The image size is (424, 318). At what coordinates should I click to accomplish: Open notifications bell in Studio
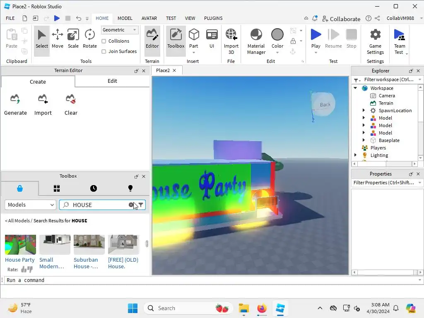[x=315, y=18]
